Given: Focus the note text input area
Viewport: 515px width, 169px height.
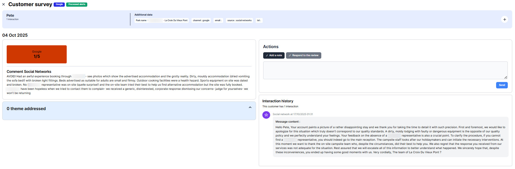Looking at the screenshot, I should (385, 70).
